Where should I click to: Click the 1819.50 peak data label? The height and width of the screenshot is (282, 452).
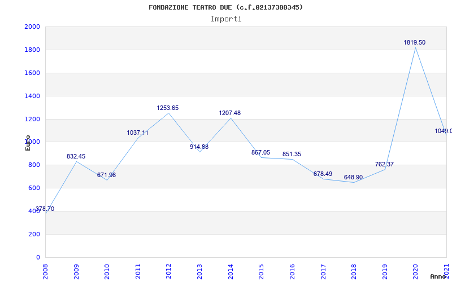tap(414, 43)
